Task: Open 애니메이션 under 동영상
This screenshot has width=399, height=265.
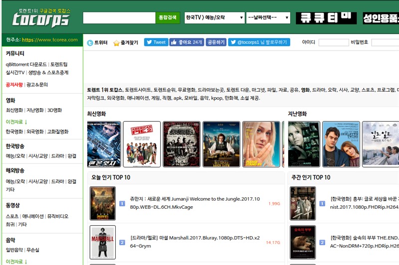Action: [33, 216]
